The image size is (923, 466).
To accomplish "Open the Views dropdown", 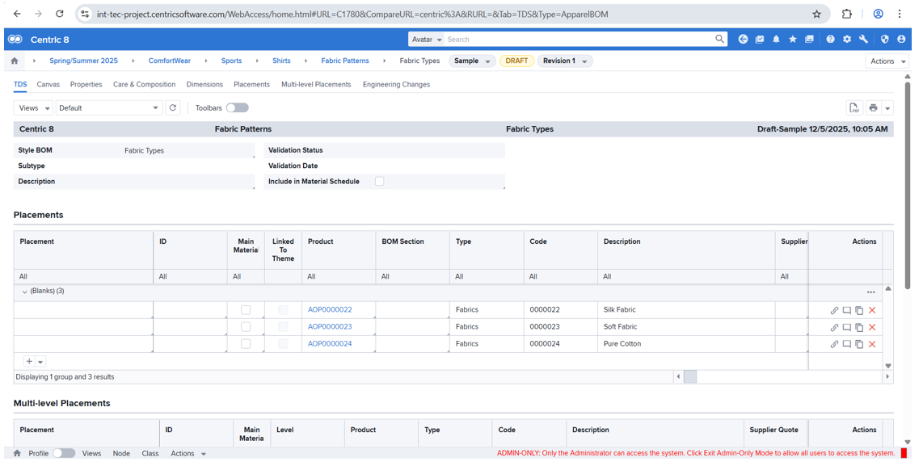I will pyautogui.click(x=34, y=107).
